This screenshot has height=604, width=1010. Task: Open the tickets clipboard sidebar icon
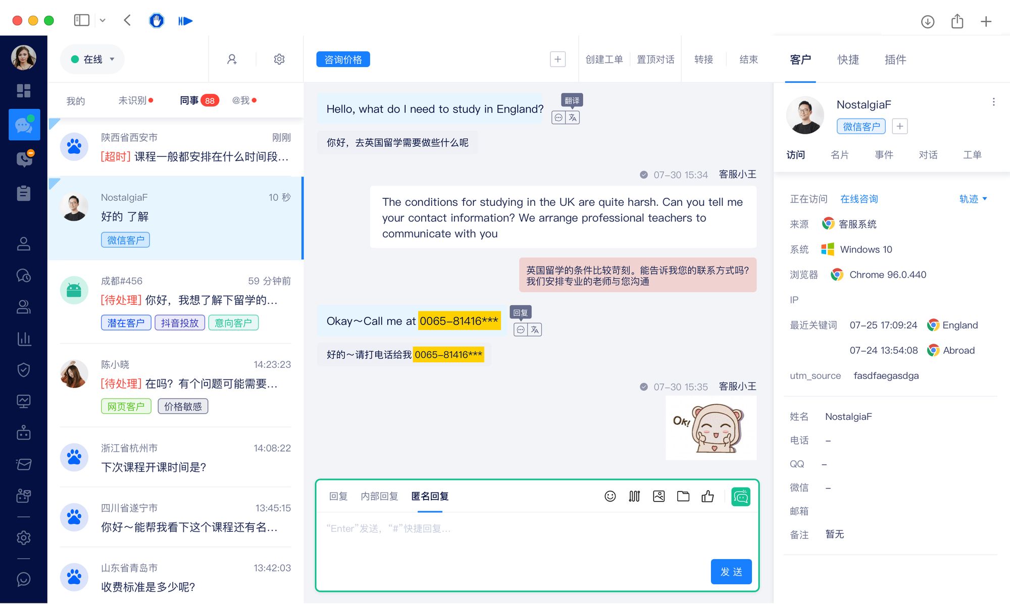[x=24, y=193]
